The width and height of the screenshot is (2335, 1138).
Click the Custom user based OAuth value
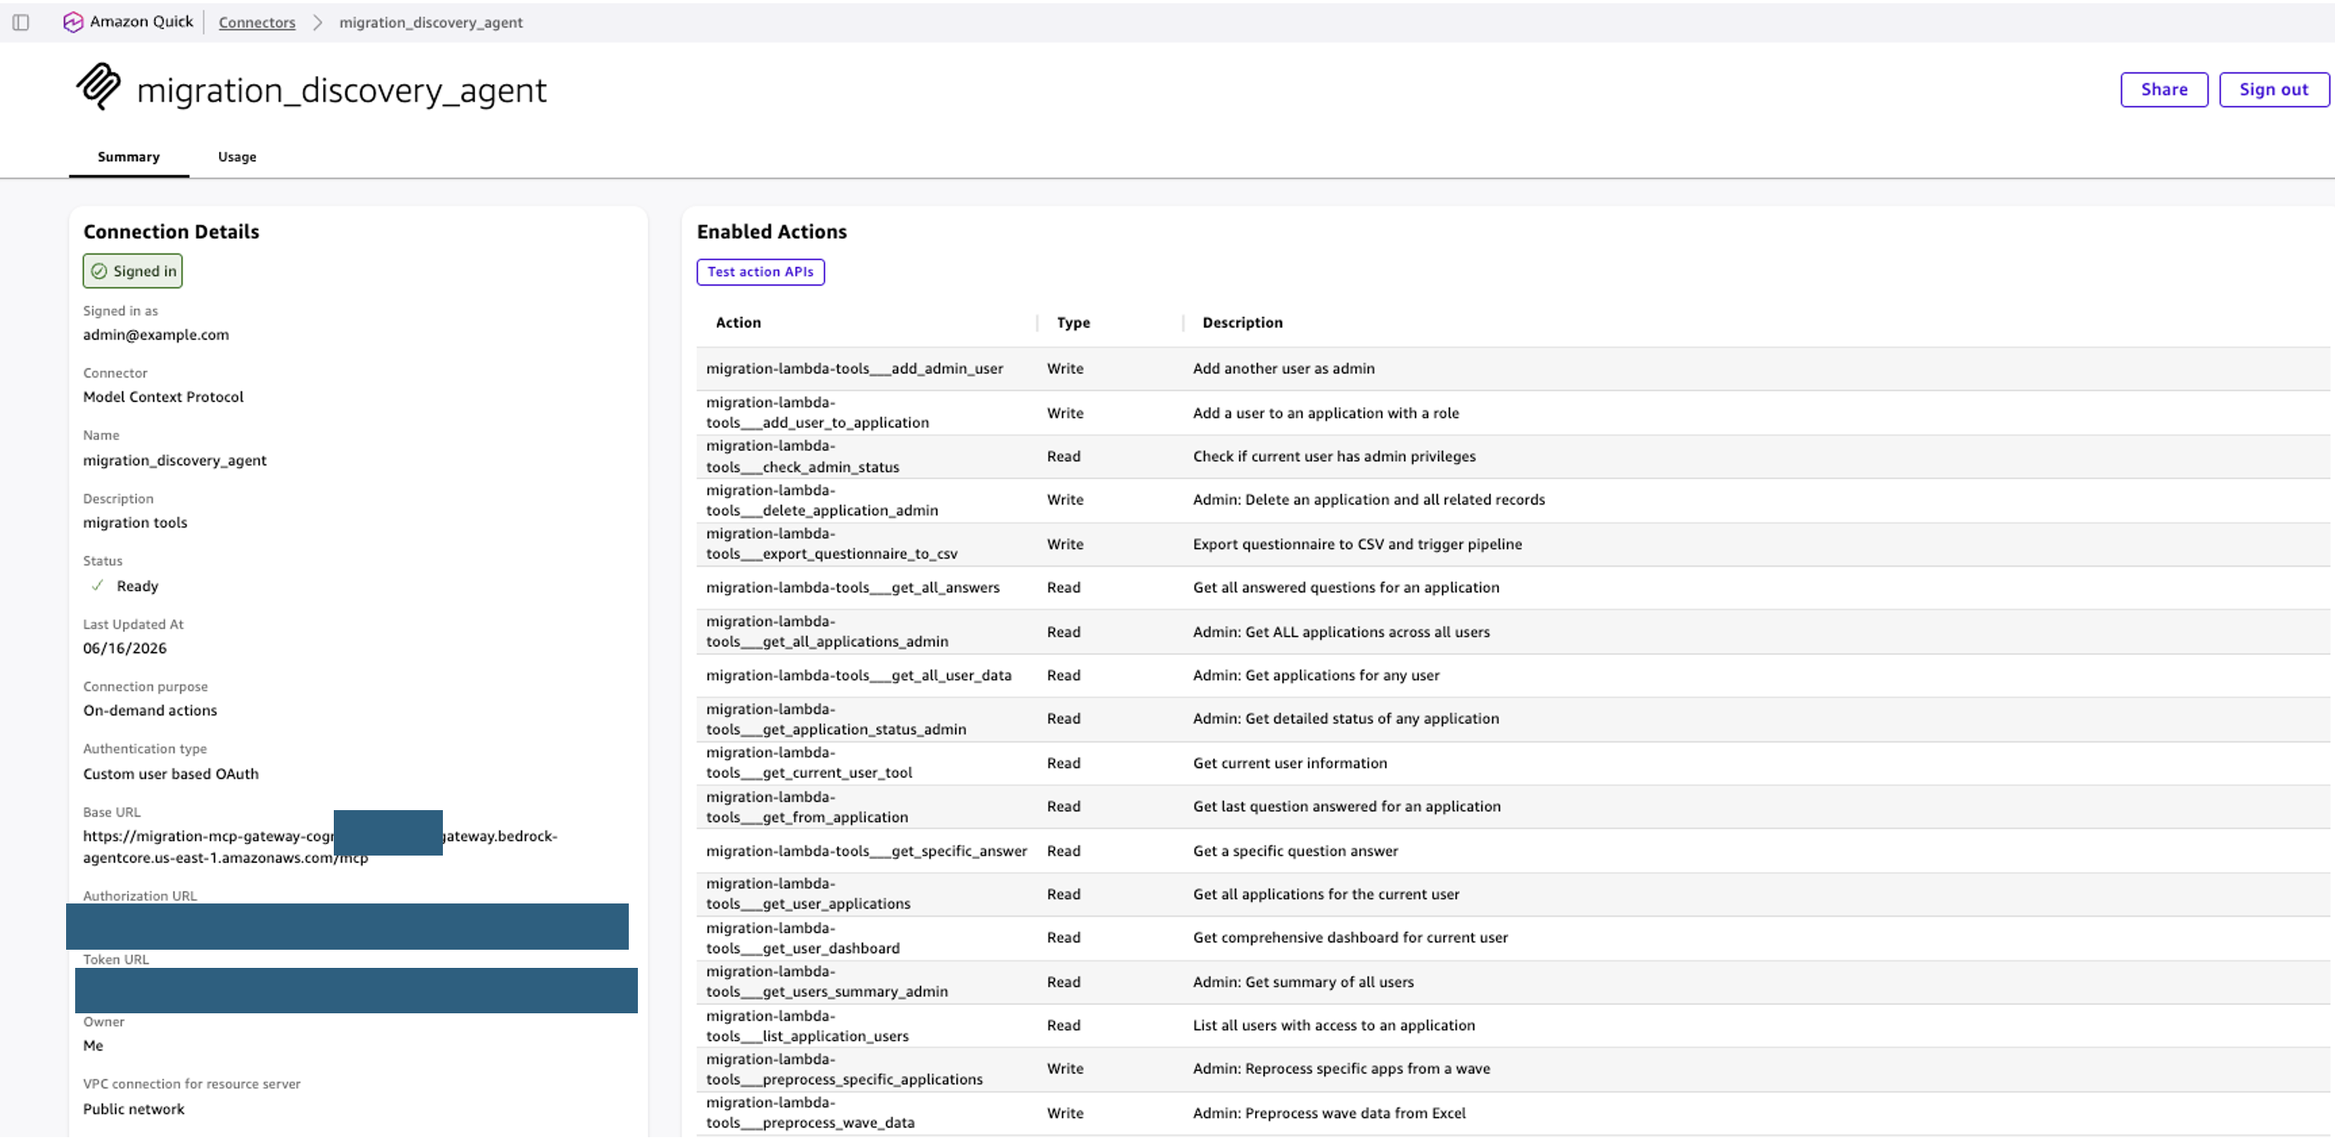[171, 774]
